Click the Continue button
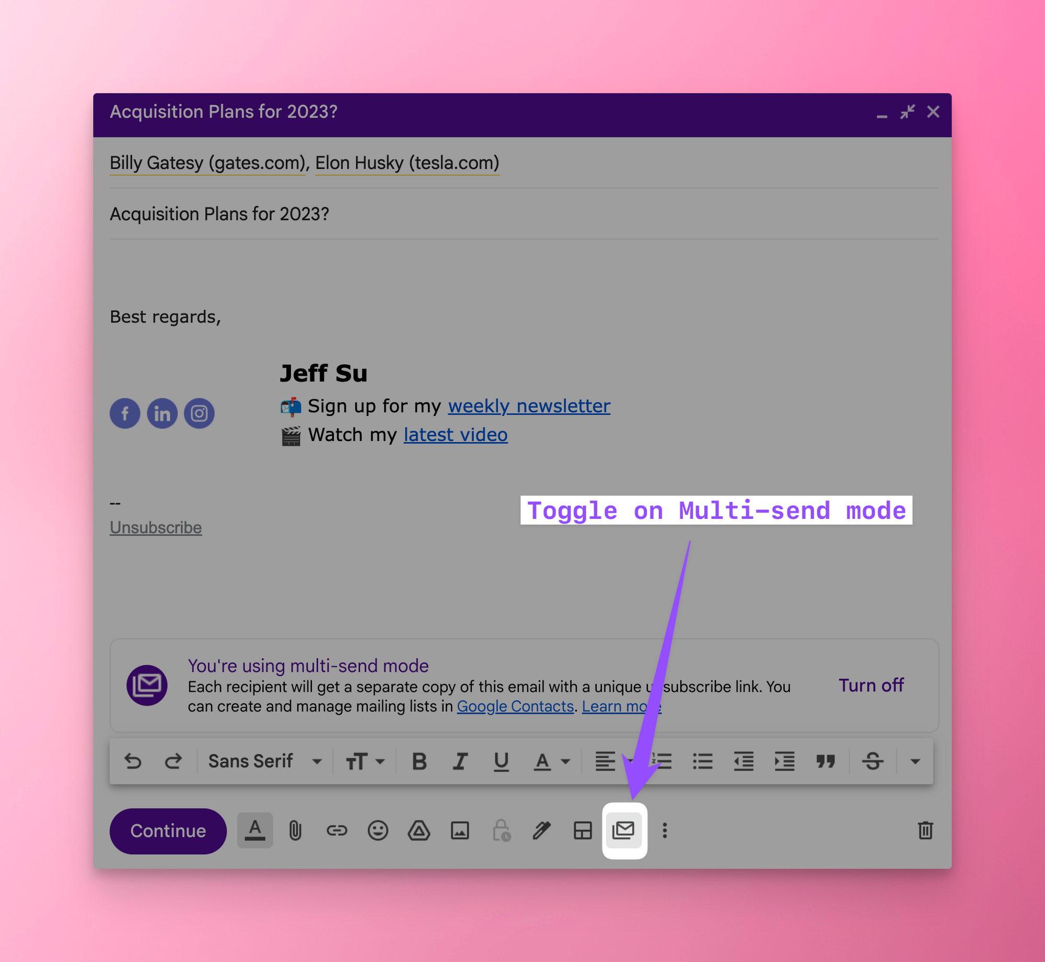 coord(168,831)
